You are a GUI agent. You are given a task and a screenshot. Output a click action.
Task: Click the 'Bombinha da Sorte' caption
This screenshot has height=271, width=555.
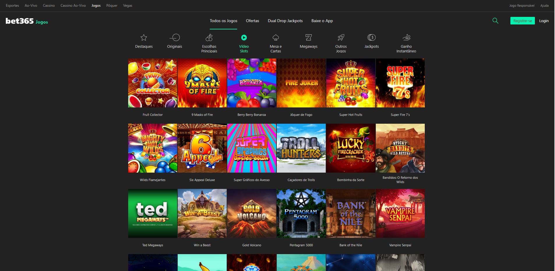pos(351,180)
